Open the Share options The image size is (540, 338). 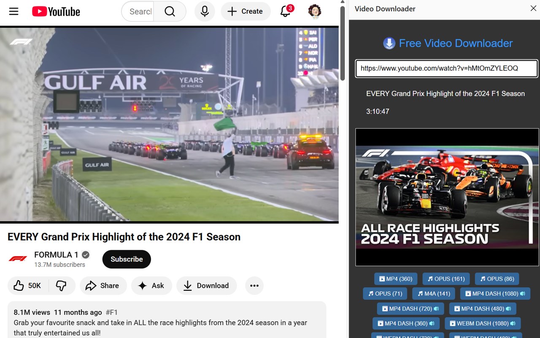point(103,286)
